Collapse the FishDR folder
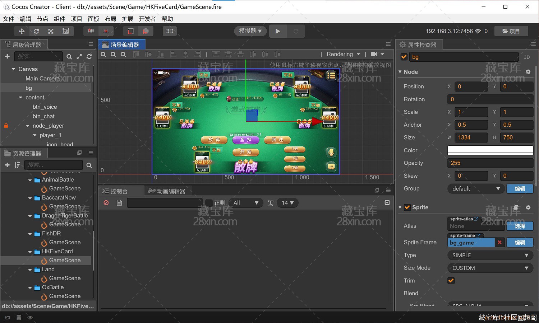Screen dimensions: 539x323 (x=30, y=234)
